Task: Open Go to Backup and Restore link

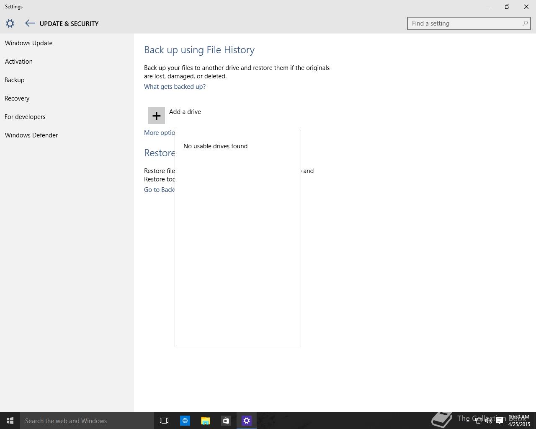Action: coord(160,190)
